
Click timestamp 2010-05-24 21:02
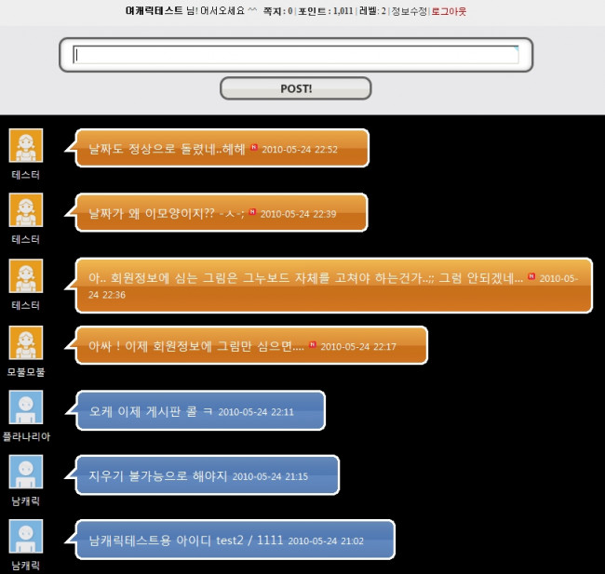326,541
